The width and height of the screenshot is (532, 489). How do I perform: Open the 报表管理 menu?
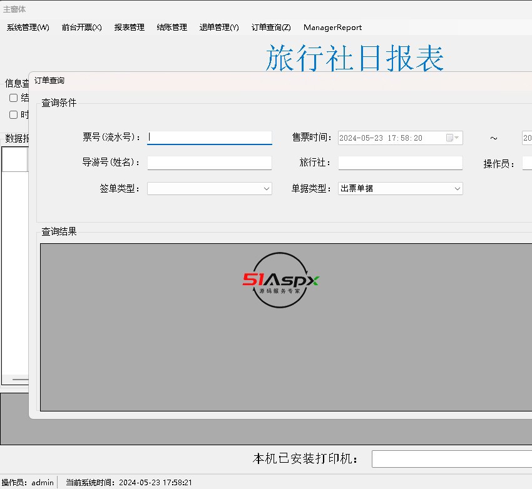click(x=129, y=28)
